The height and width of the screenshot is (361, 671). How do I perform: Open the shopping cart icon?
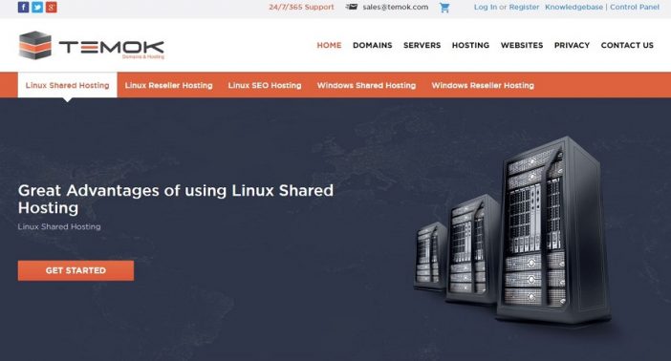click(x=444, y=8)
